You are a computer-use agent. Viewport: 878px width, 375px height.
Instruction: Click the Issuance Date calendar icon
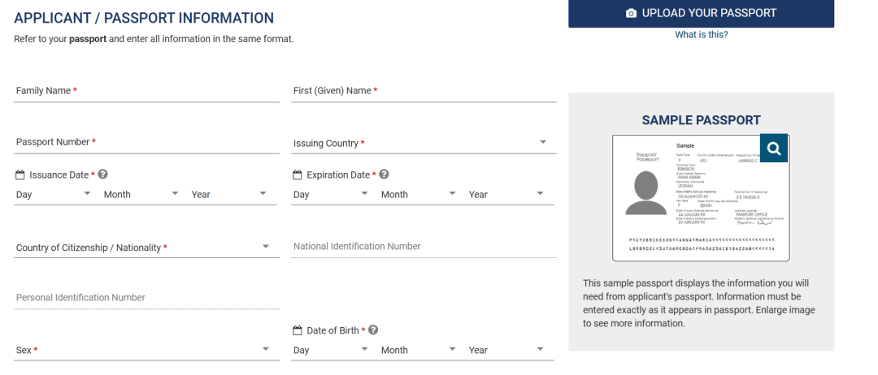20,175
